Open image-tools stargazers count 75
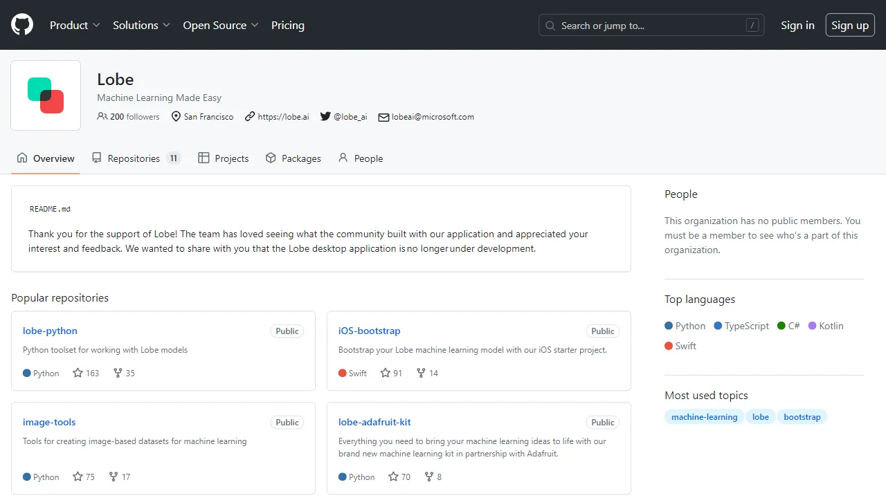Image resolution: width=886 pixels, height=498 pixels. [x=84, y=477]
